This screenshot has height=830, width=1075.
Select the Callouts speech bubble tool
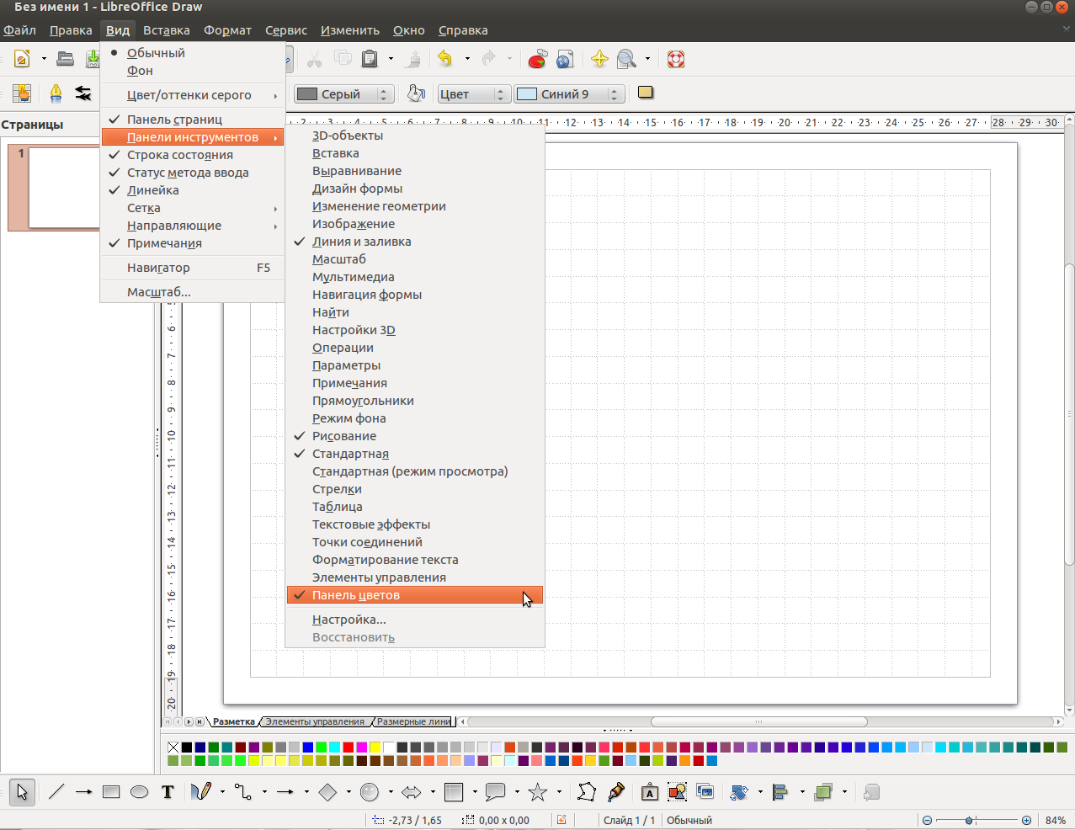click(x=496, y=792)
